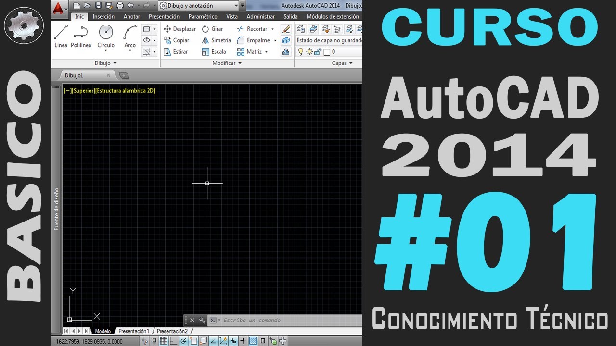
Task: Toggle Grid Display in status bar
Action: (164, 341)
